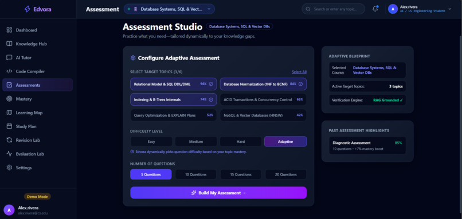Choose Adaptive difficulty level
The width and height of the screenshot is (462, 219).
click(x=285, y=142)
